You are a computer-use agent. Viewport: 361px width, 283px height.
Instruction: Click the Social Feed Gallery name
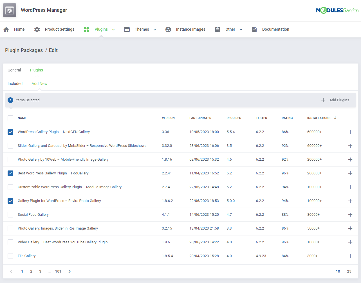click(x=33, y=215)
